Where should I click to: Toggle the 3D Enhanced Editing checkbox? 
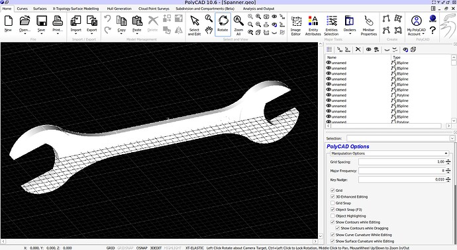click(332, 196)
